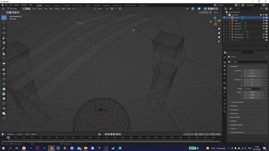Choose the Loop Cut tool
The width and height of the screenshot is (269, 151).
(4, 79)
